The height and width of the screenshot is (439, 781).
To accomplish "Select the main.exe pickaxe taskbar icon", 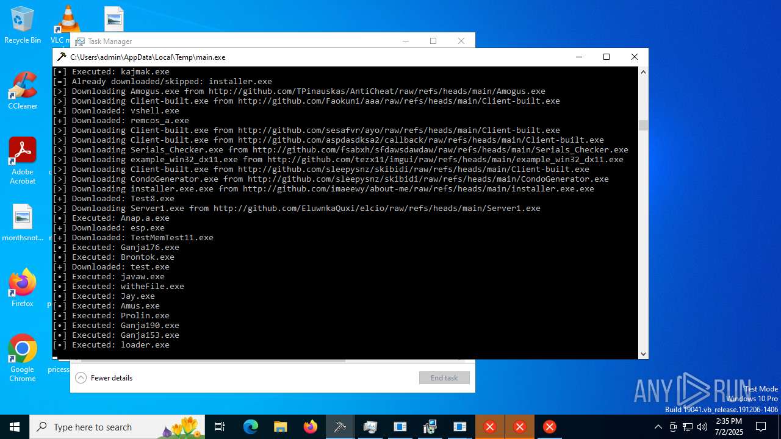I will pos(340,427).
